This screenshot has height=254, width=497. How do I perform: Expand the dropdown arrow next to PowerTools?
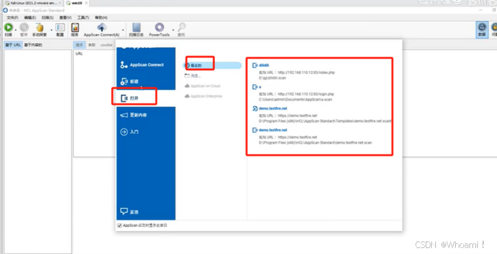[172, 29]
